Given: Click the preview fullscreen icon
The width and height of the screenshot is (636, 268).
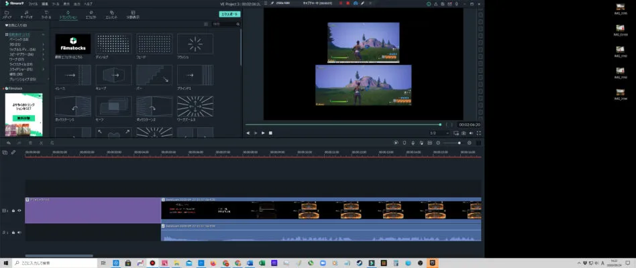Looking at the screenshot, I should pyautogui.click(x=478, y=133).
